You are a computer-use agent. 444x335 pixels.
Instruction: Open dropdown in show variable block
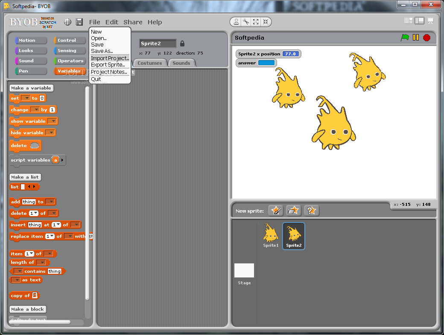coord(52,121)
